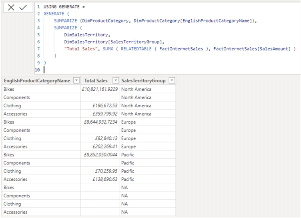Screen dimensions: 301x218
Task: Commit the formula using the checkmark icon
Action: point(23,8)
